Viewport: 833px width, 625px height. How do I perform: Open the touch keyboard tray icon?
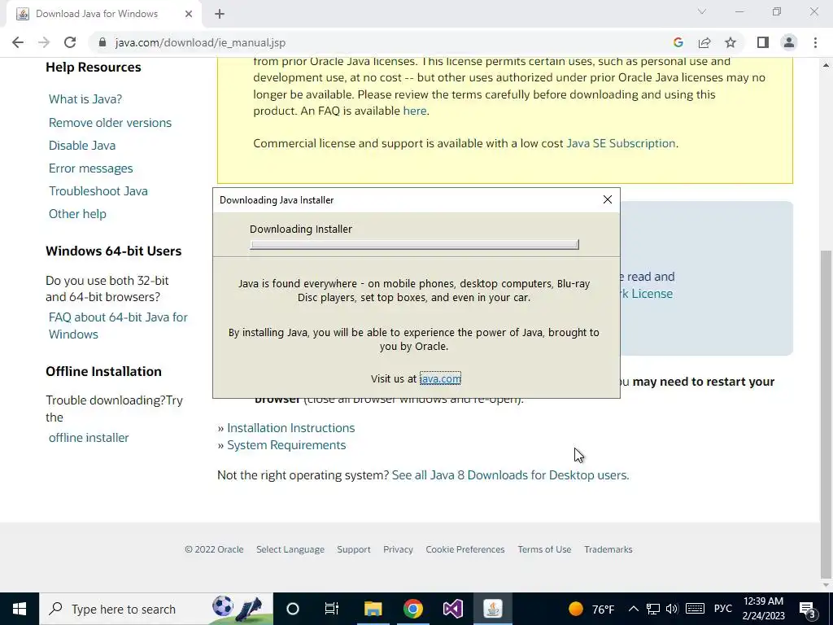tap(695, 609)
